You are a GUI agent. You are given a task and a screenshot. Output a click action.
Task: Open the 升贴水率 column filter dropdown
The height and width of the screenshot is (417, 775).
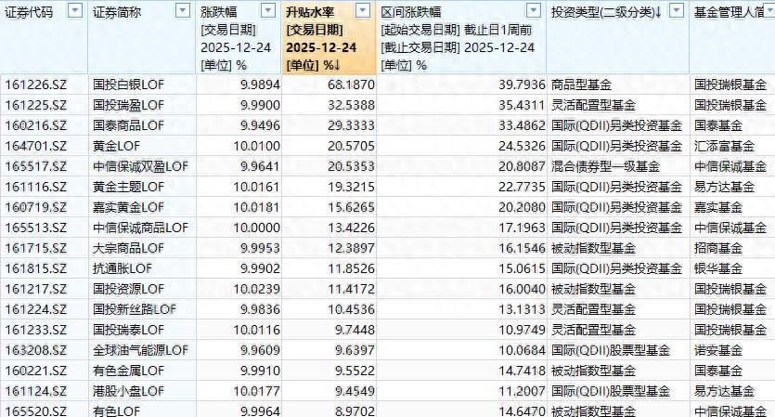[x=363, y=10]
